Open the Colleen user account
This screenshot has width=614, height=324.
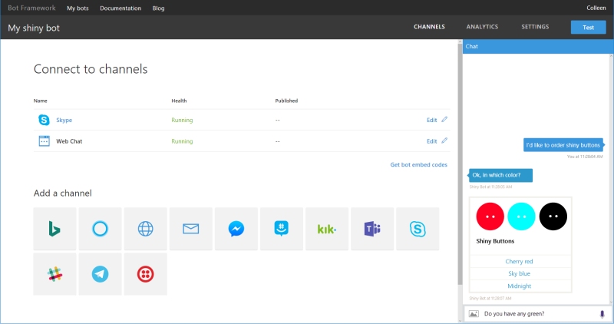[596, 8]
